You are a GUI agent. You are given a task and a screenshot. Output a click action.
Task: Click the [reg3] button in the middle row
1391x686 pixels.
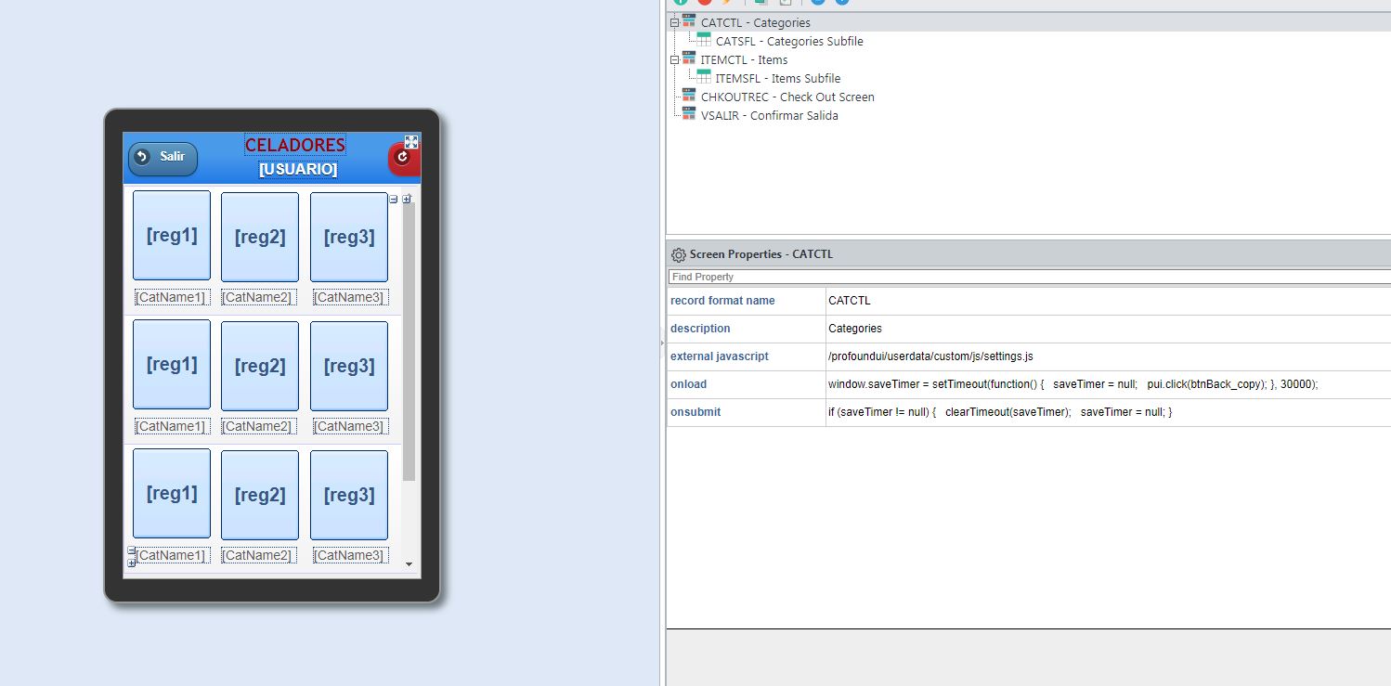349,366
